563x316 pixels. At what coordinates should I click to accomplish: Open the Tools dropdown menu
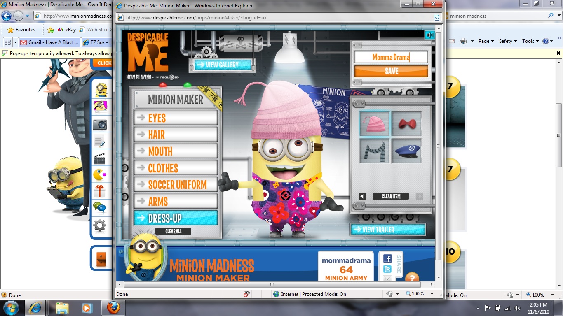coord(530,41)
